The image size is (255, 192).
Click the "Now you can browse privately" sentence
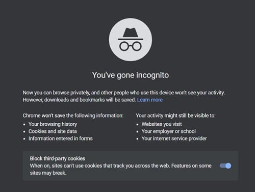click(124, 93)
